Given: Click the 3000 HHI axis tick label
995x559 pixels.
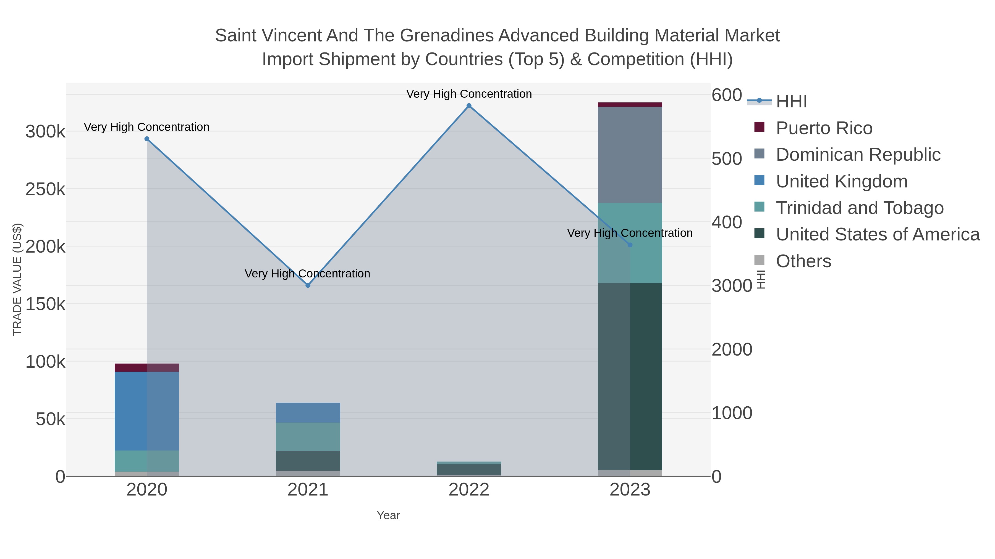Looking at the screenshot, I should pos(732,286).
